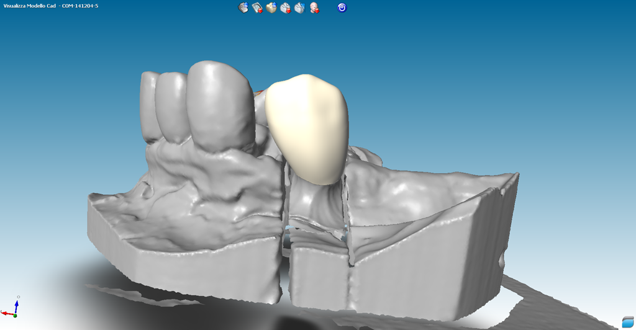This screenshot has height=330, width=636.
Task: Click the title text 'Visualizza Modello Cad - COM-141204-5'
Action: tap(51, 6)
